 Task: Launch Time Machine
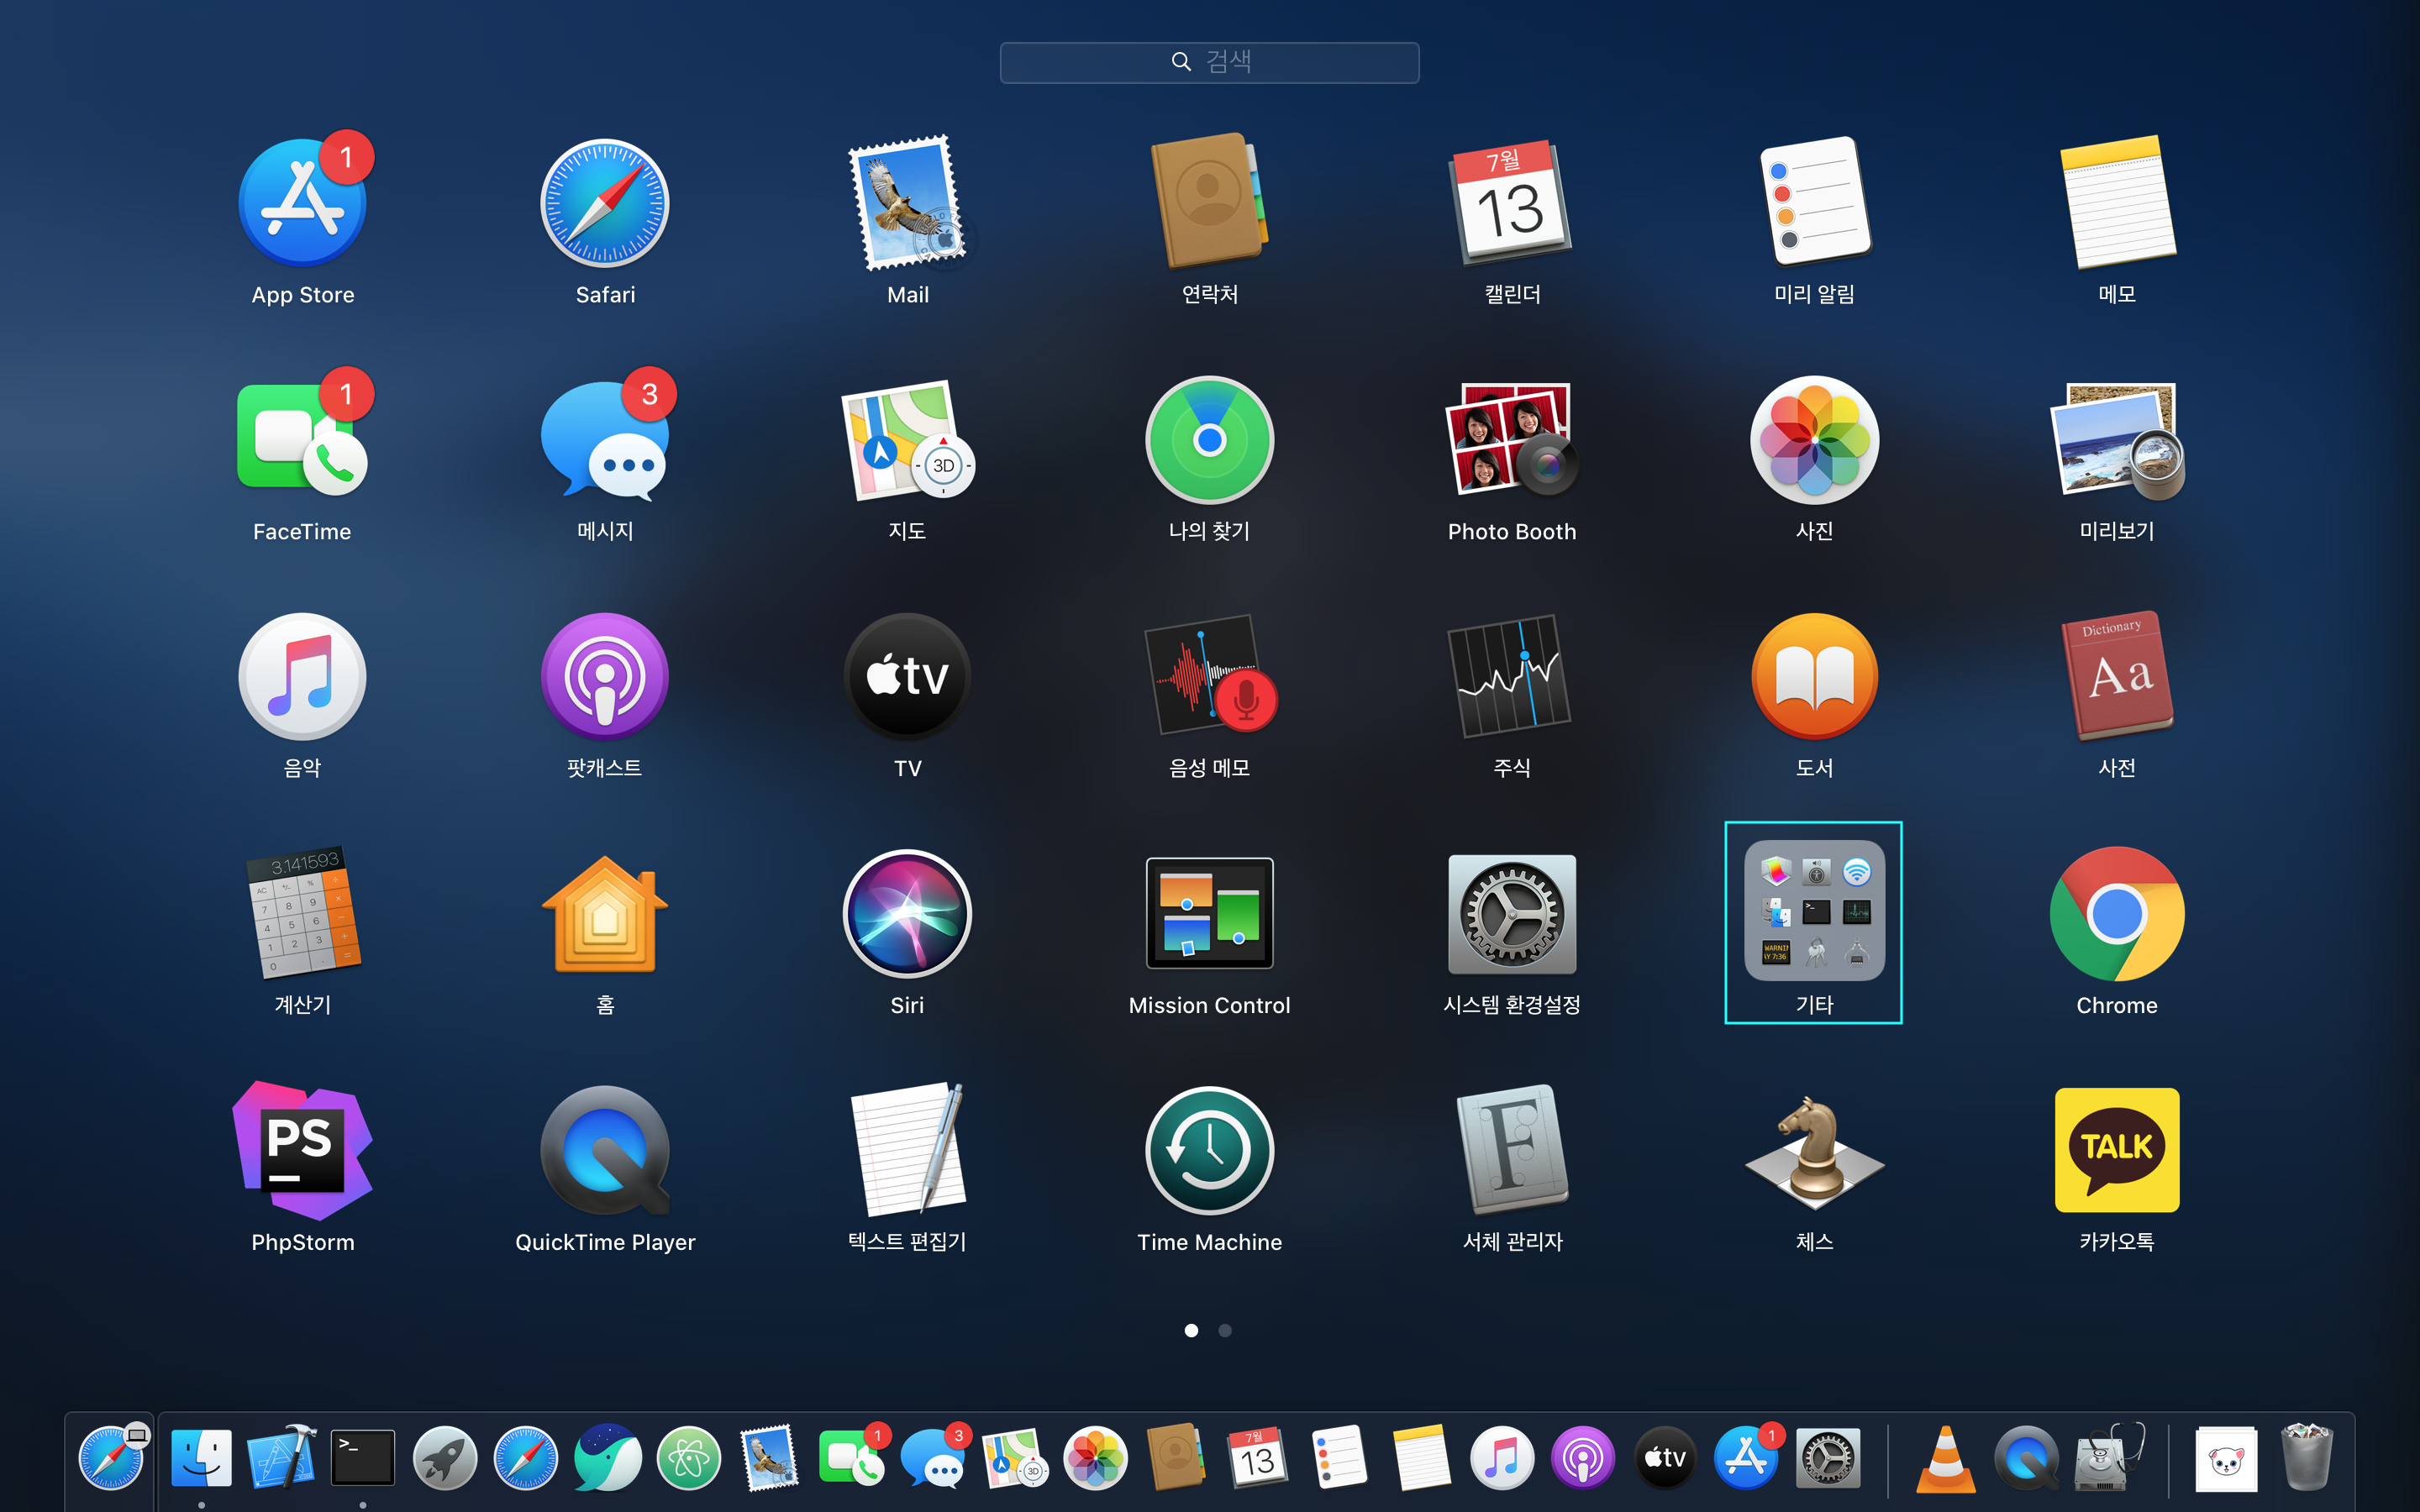pos(1209,1151)
